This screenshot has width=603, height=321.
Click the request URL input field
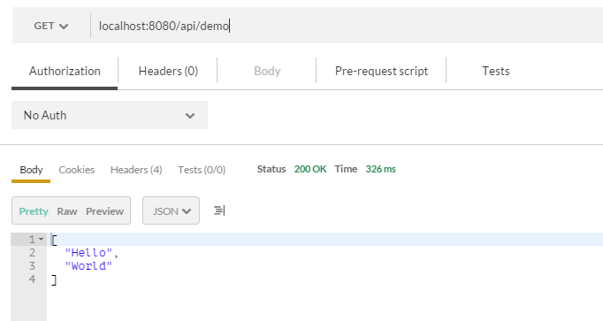coord(346,26)
